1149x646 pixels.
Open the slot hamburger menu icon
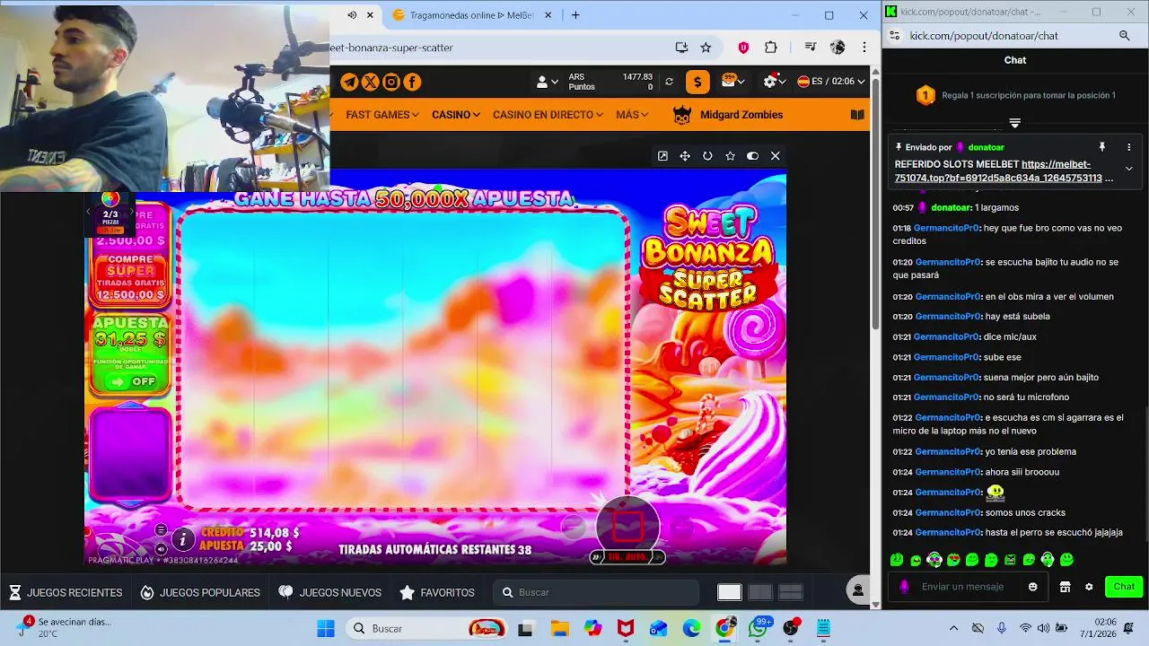(x=161, y=529)
